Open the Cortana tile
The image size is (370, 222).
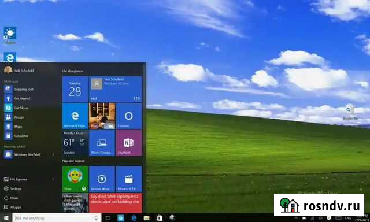point(129,116)
